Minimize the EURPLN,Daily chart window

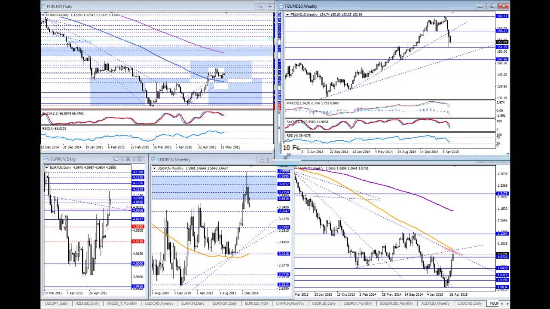[116, 159]
